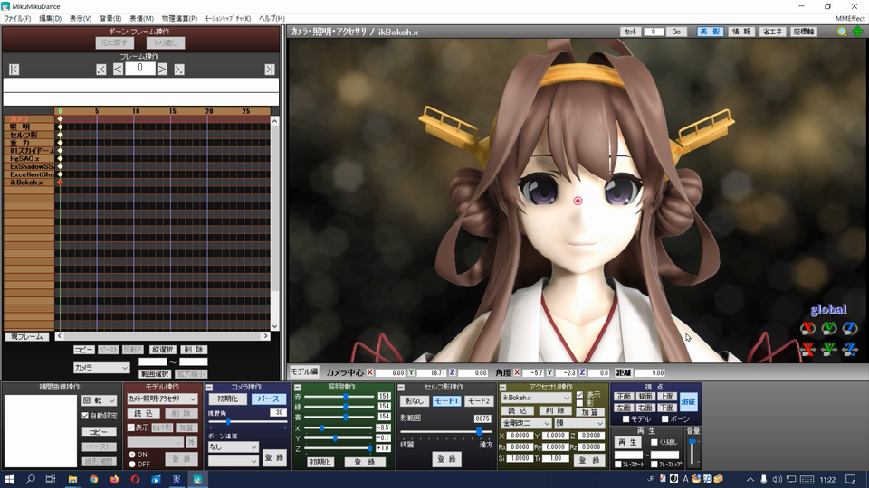Viewport: 869px width, 488px height.
Task: Collapse the カメラ操作 panel with minus icon
Action: 209,388
